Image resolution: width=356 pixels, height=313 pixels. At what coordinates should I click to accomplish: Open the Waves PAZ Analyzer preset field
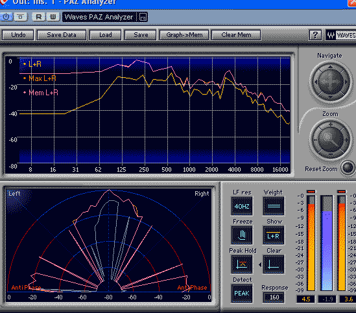tap(99, 17)
